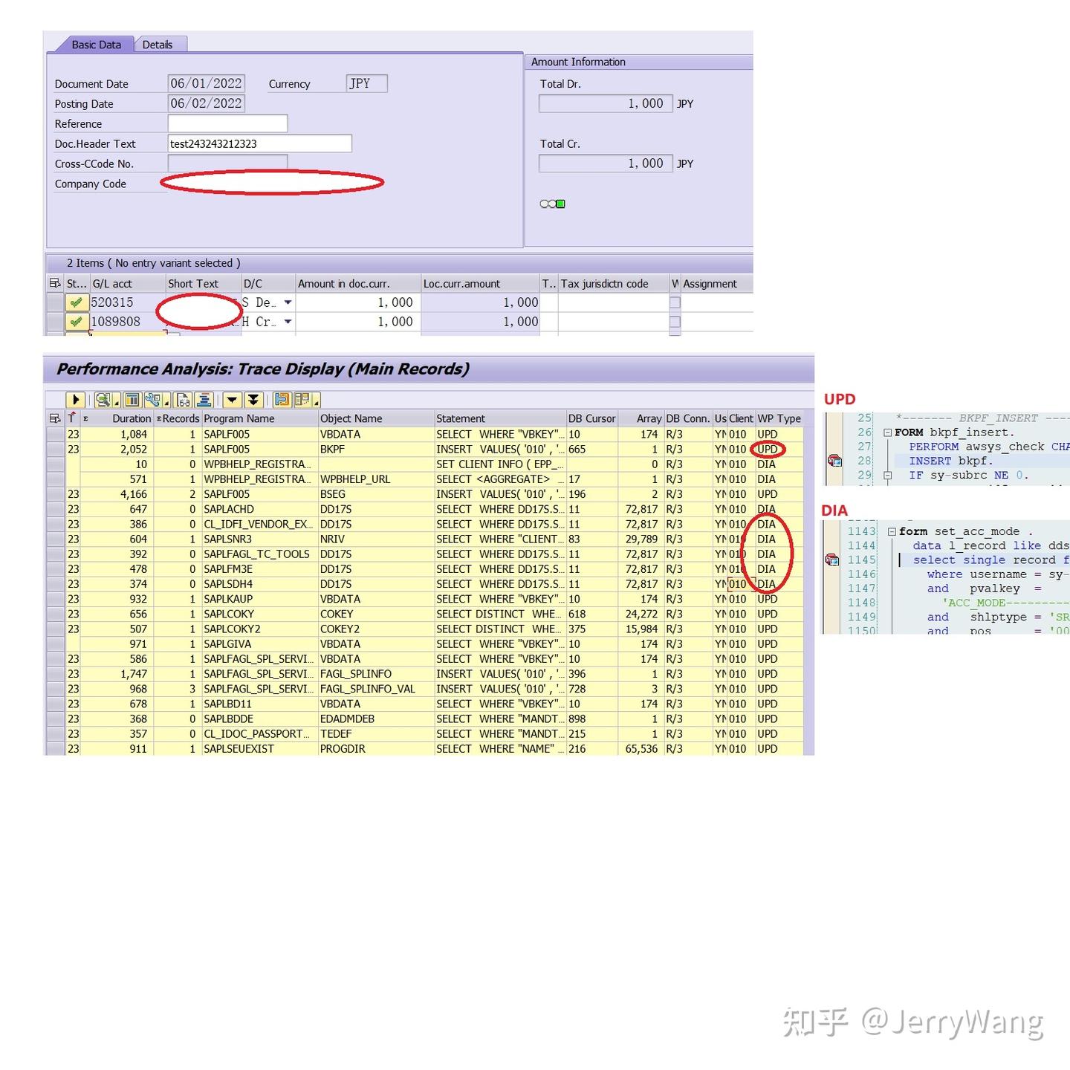Click the Currency field showing JPY
This screenshot has width=1070, height=1070.
(x=366, y=83)
